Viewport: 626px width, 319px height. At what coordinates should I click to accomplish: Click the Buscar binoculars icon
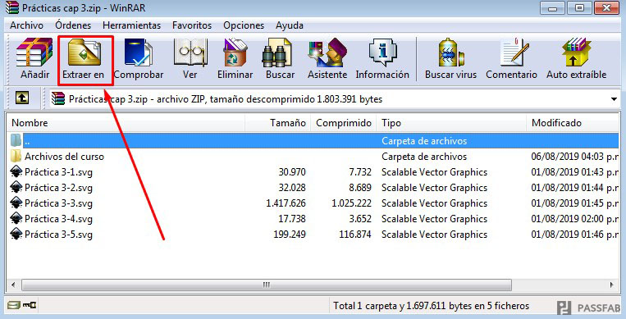point(277,52)
